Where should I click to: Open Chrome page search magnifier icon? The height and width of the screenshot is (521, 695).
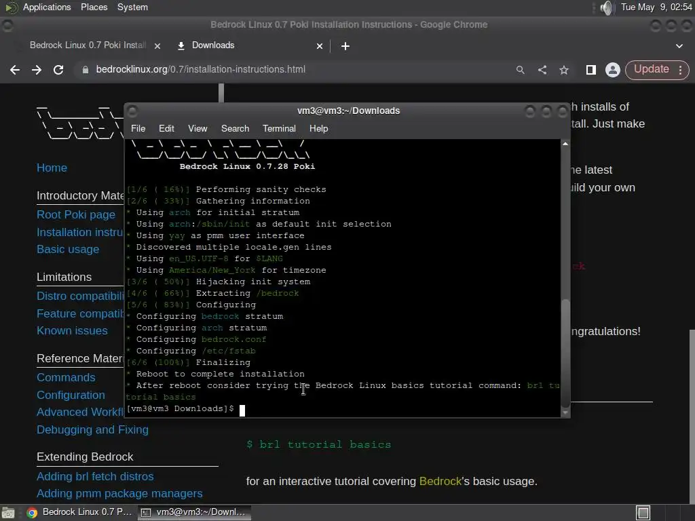click(x=521, y=70)
